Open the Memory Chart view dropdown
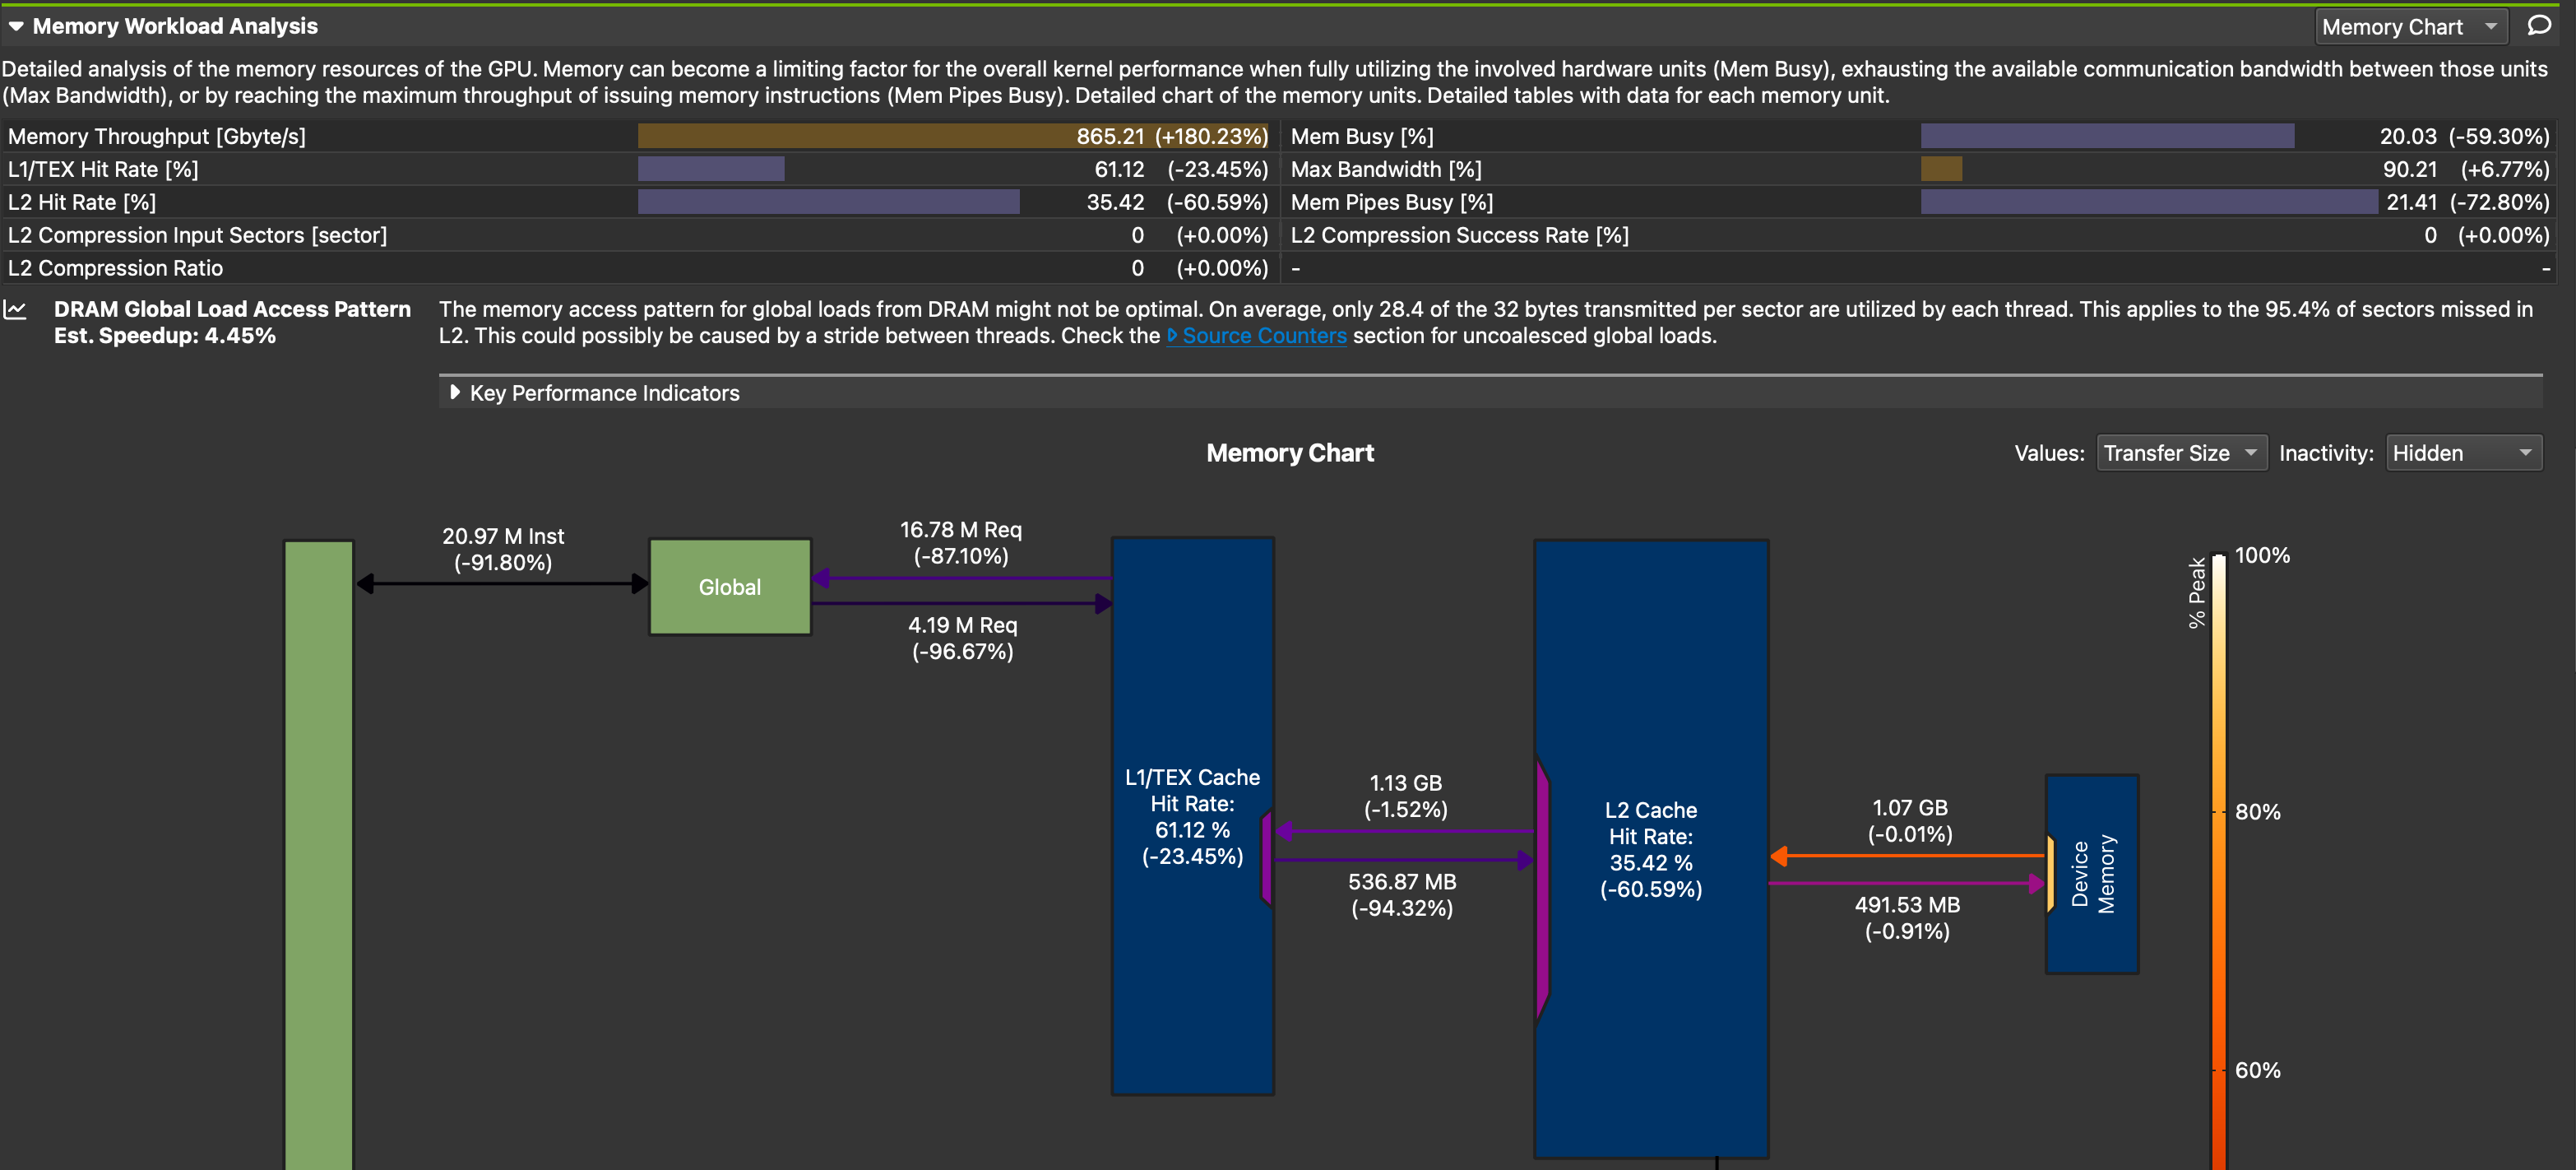Viewport: 2576px width, 1170px height. coord(2409,27)
